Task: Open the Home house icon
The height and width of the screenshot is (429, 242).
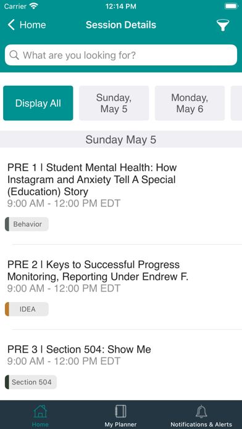Action: (40, 412)
